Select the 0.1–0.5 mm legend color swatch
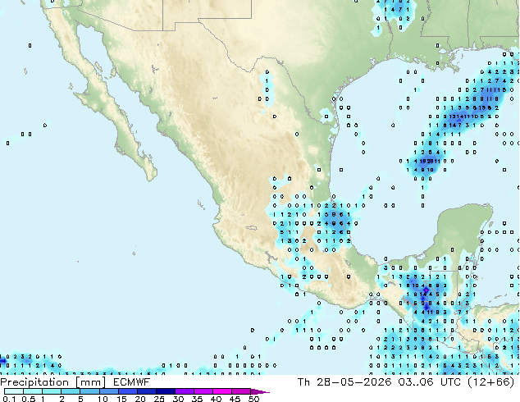This screenshot has height=402, width=520. click(14, 391)
